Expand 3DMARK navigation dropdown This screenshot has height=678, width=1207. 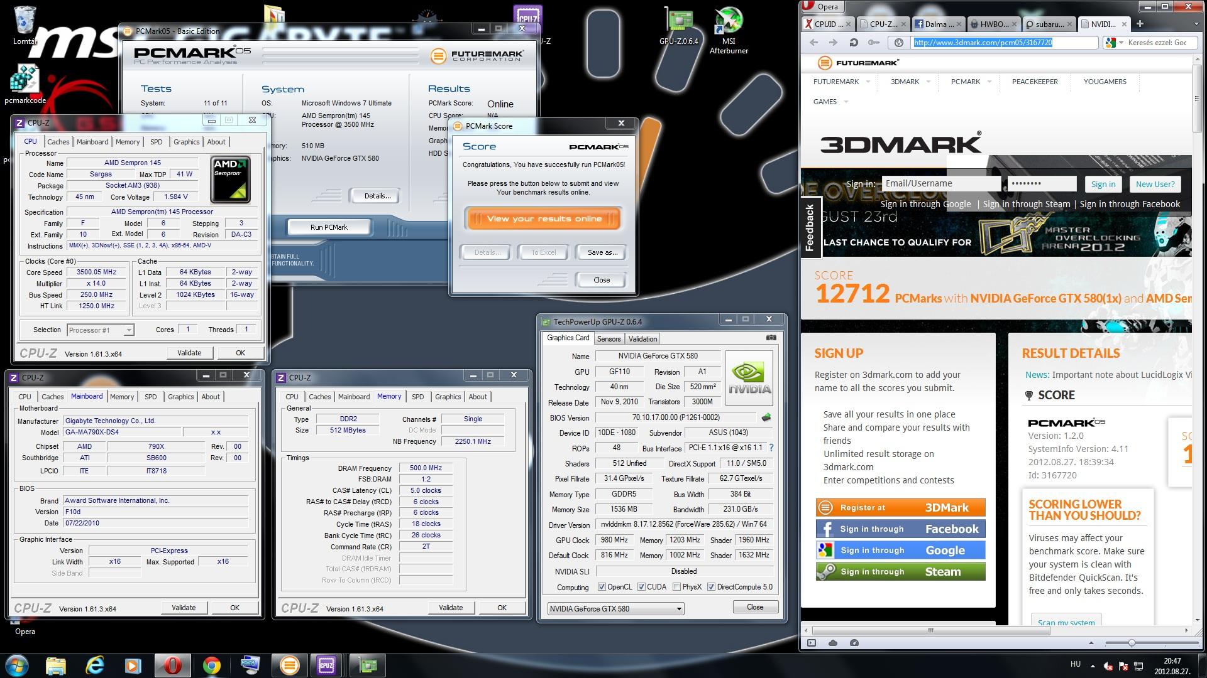tap(929, 82)
